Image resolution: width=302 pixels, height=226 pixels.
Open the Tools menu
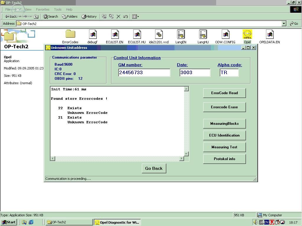tap(58, 9)
